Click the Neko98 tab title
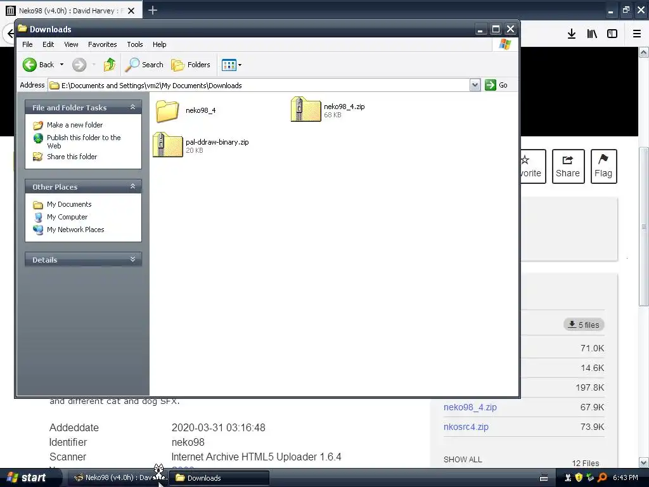 (71, 11)
